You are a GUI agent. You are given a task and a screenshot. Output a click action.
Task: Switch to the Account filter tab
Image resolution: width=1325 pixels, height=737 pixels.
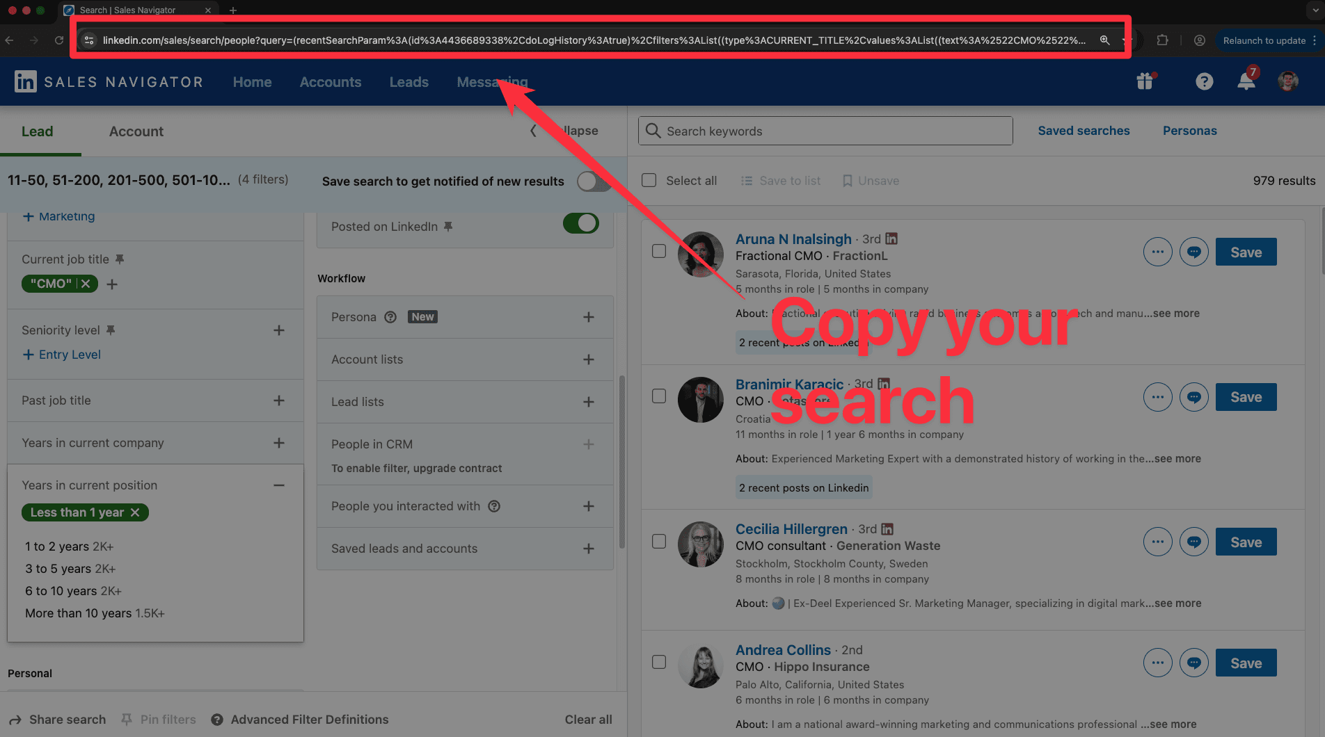point(136,131)
